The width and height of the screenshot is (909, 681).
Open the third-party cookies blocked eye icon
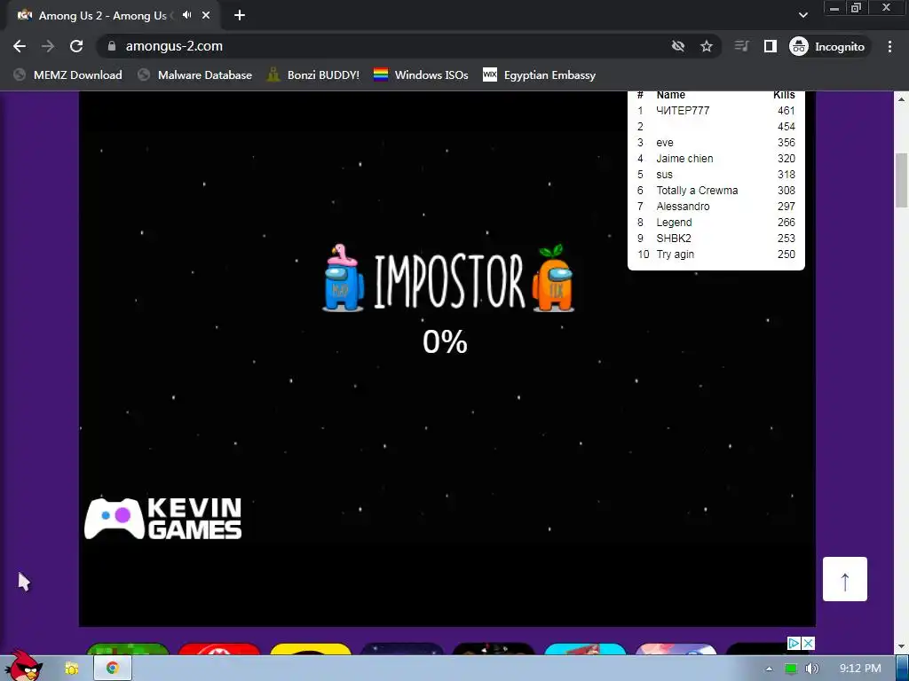(x=677, y=46)
